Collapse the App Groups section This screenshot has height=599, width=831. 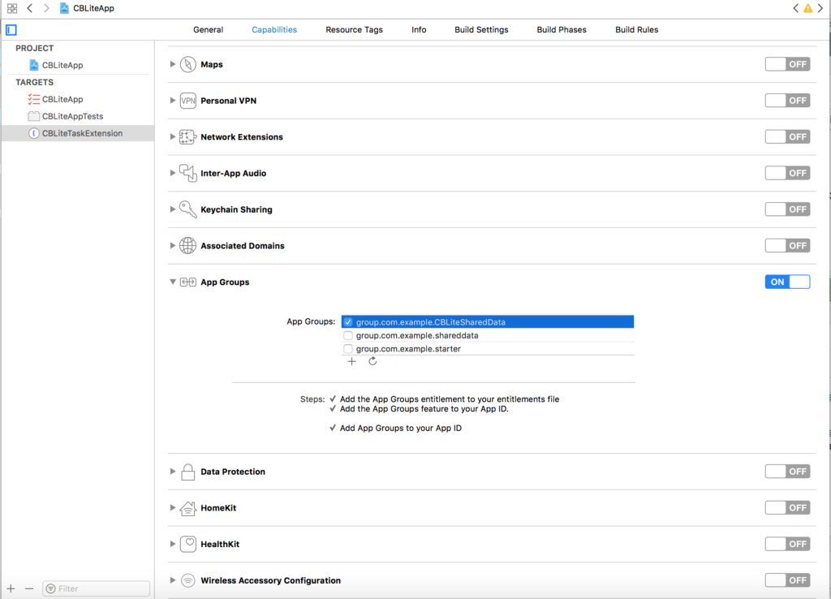pyautogui.click(x=172, y=282)
